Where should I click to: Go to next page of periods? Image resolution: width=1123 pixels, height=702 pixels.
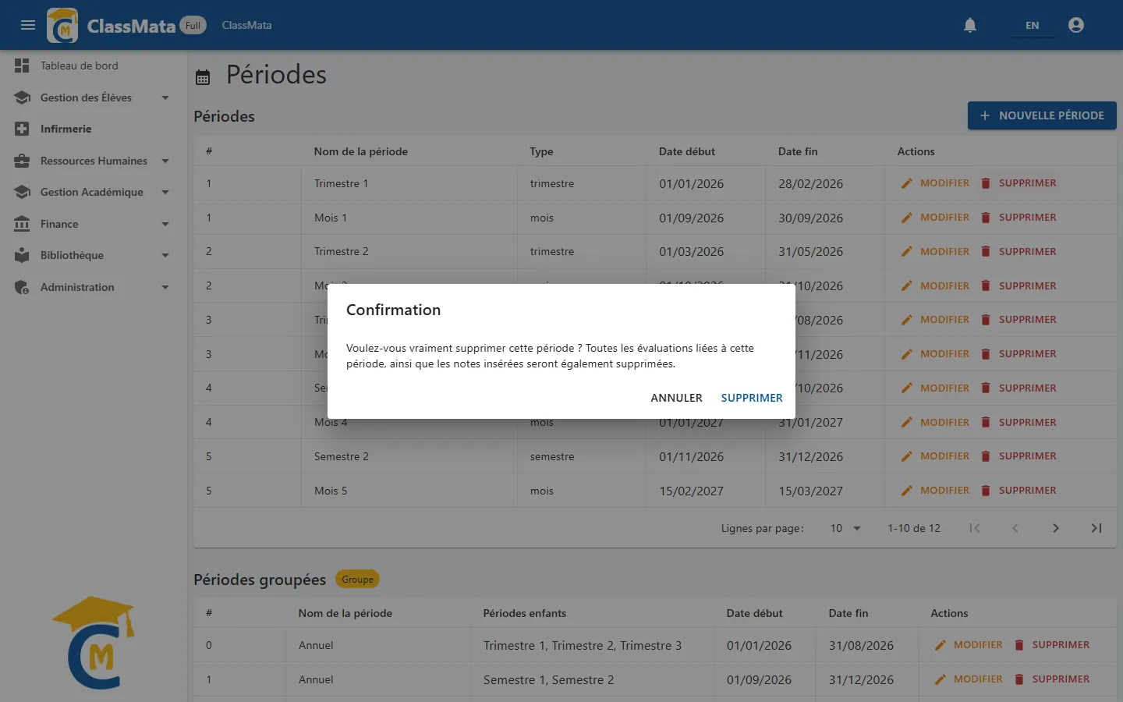(1056, 528)
